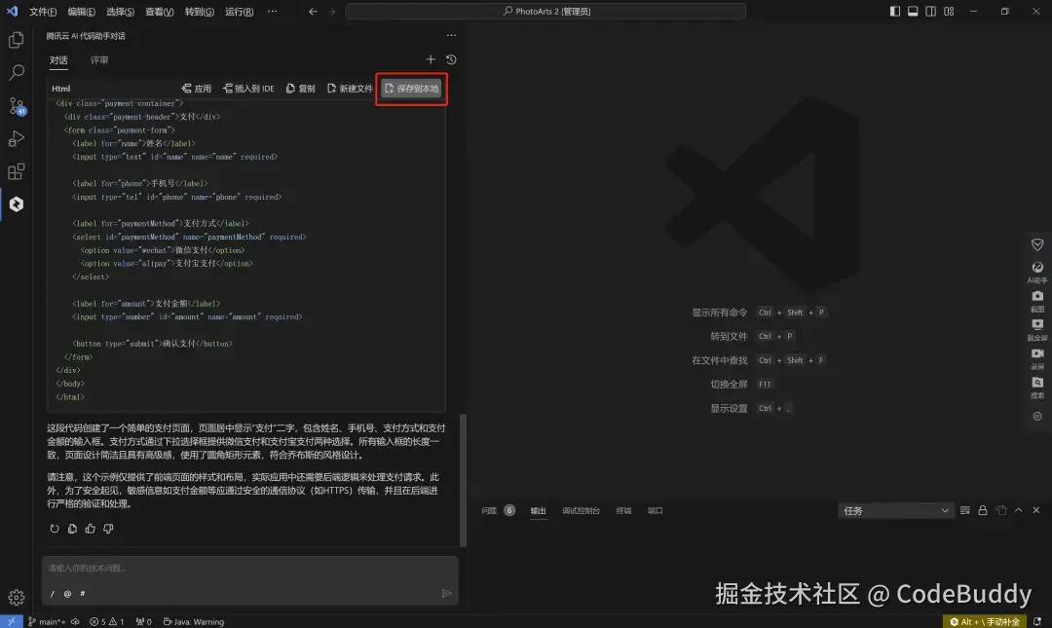Click the 插入到IDE button
This screenshot has width=1052, height=628.
(x=251, y=87)
